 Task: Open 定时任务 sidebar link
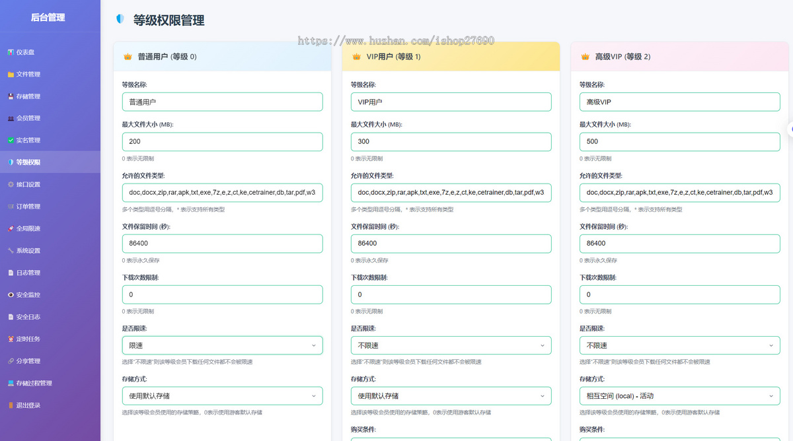tap(50, 339)
